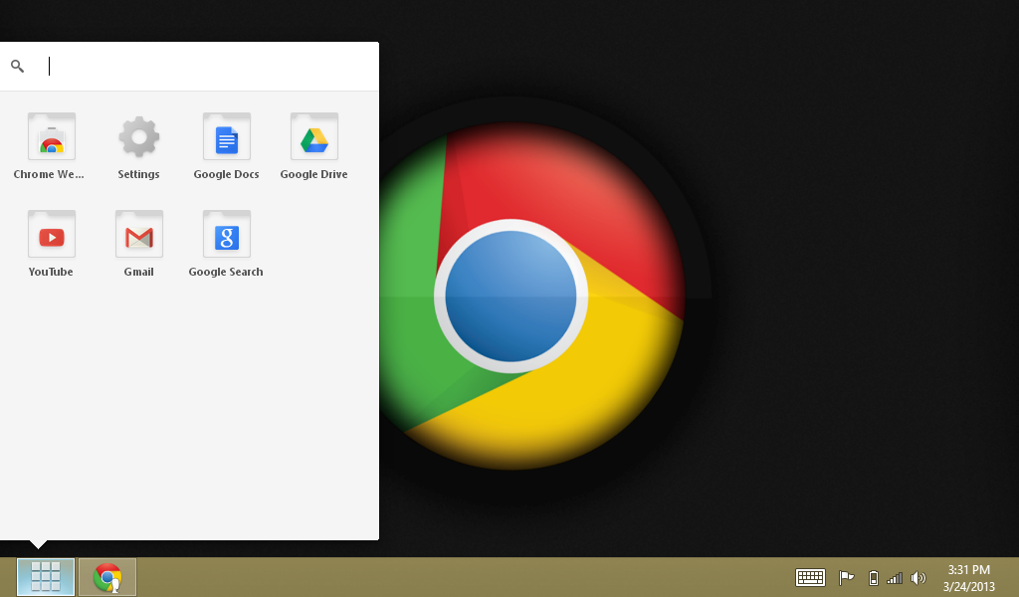Open the YouTube app
1019x597 pixels.
click(52, 234)
